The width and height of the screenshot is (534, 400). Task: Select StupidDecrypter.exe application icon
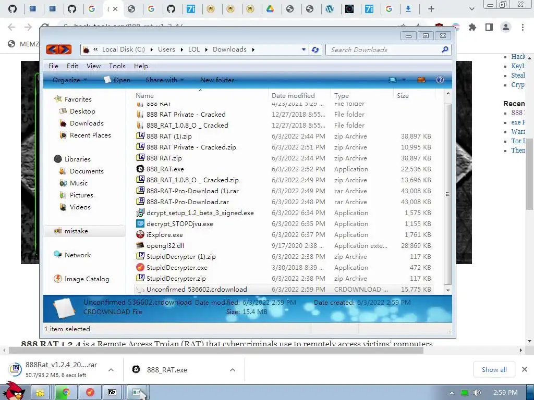tap(140, 267)
